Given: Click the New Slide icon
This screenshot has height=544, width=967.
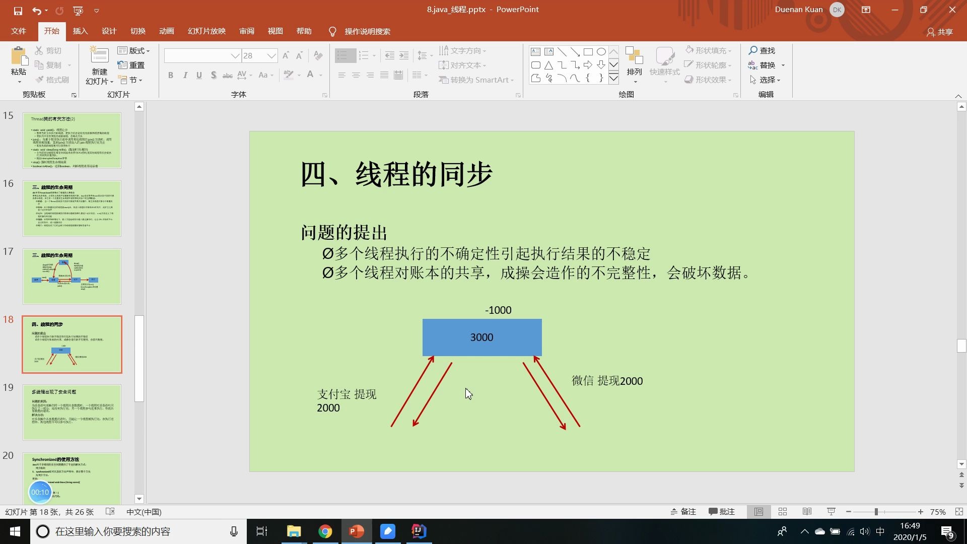Looking at the screenshot, I should coord(99,55).
